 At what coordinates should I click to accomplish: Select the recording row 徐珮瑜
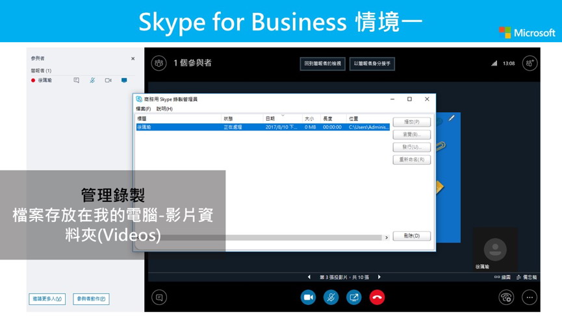click(263, 127)
